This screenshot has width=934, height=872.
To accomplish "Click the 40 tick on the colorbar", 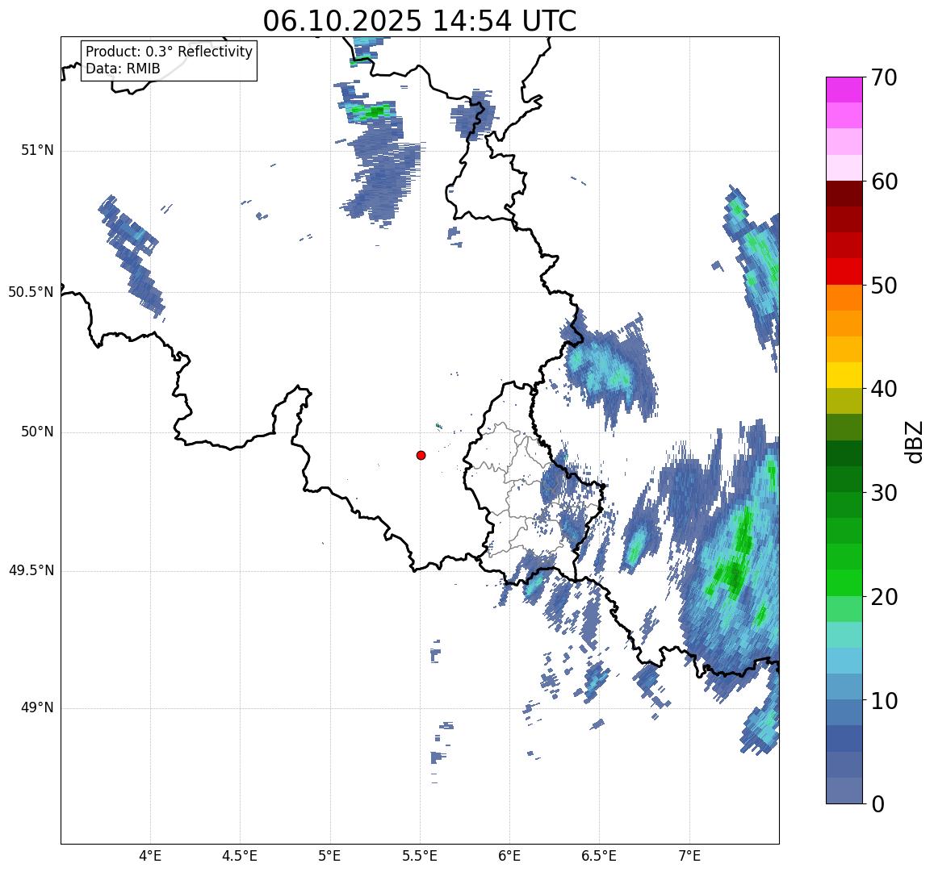I will 884,390.
